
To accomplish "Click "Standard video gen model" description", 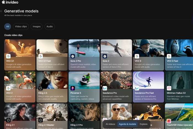I will pos(178,97).
